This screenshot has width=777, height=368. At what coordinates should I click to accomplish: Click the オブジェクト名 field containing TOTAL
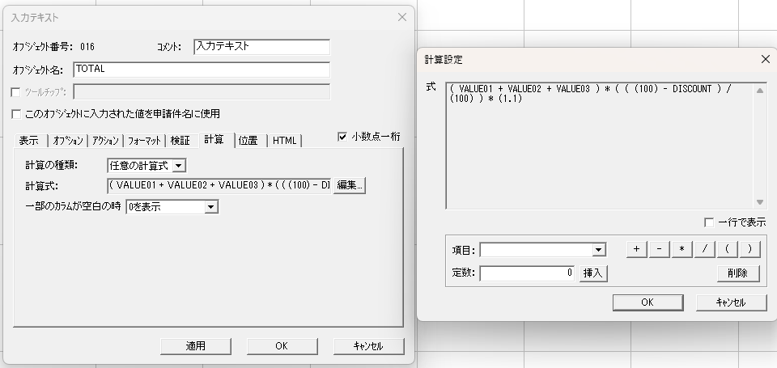click(x=202, y=70)
